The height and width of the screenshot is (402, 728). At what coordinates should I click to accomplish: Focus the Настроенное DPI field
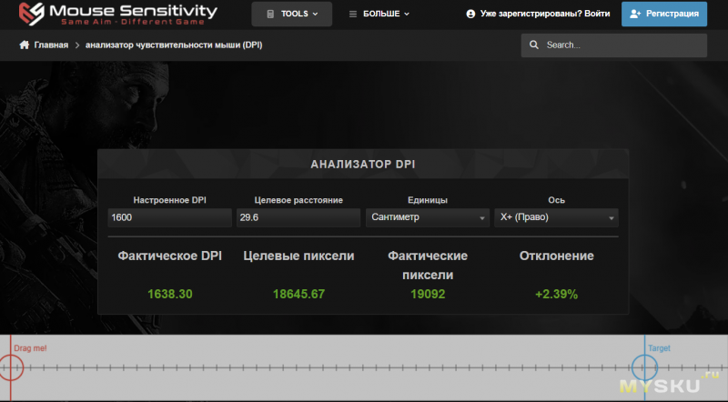pos(169,218)
